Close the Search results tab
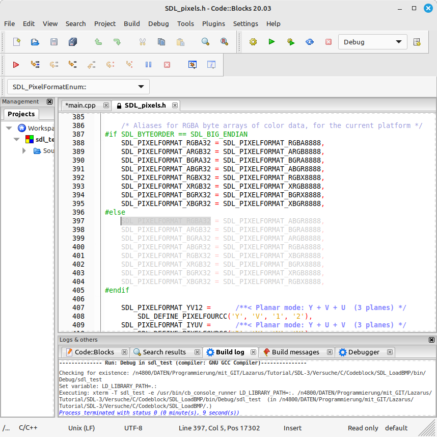Image resolution: width=437 pixels, height=437 pixels. point(197,352)
